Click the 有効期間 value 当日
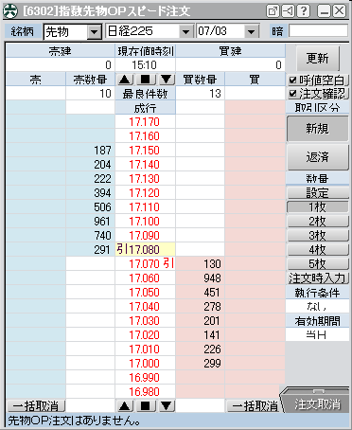Image resolution: width=352 pixels, height=430 pixels. coord(317,334)
